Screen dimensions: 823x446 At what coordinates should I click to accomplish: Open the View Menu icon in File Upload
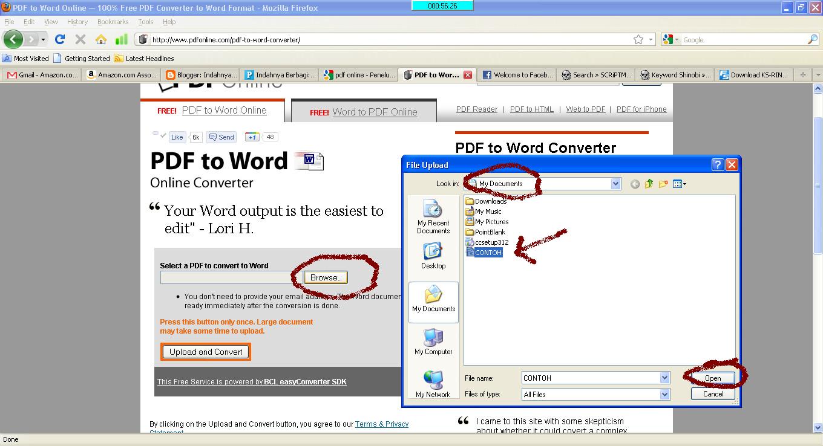(680, 184)
